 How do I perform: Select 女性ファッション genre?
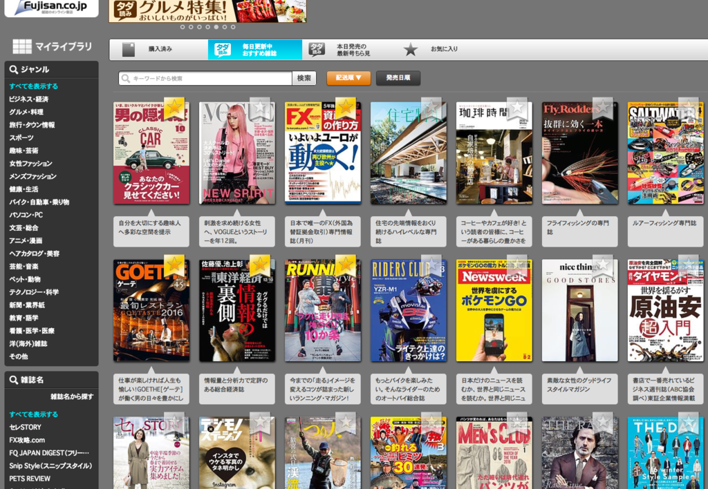30,163
